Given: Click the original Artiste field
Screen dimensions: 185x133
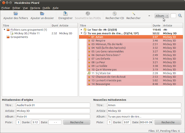Looking at the screenshot, I should coord(53,111).
